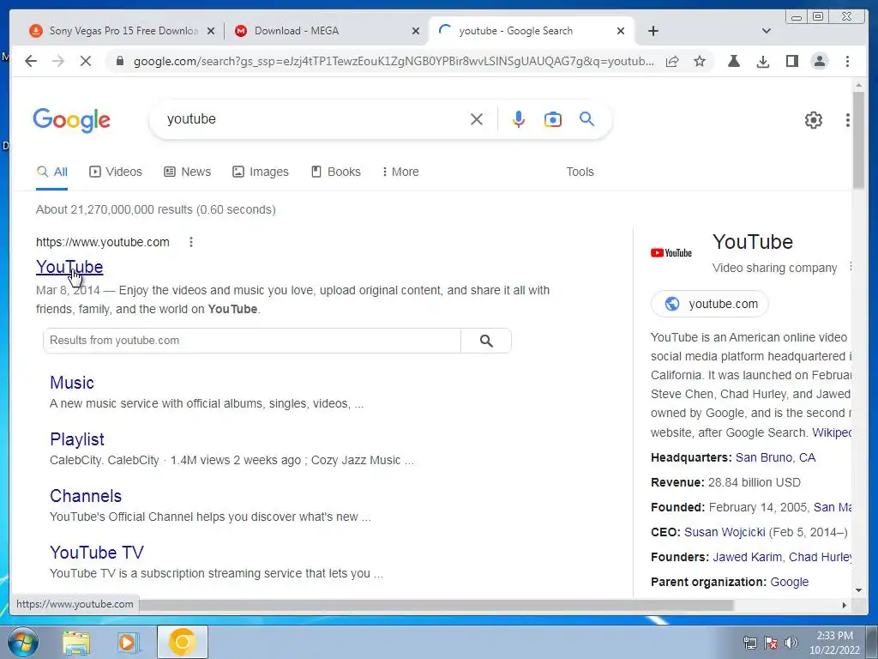Go back with the browser back arrow
This screenshot has height=659, width=878.
pyautogui.click(x=31, y=61)
